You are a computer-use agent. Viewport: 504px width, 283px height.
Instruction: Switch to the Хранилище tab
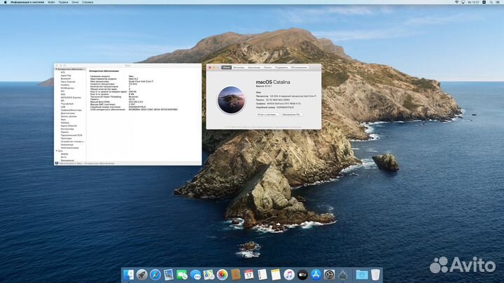(x=254, y=67)
